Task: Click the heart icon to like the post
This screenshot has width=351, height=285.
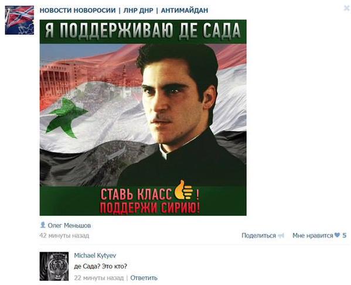Action: (x=337, y=235)
